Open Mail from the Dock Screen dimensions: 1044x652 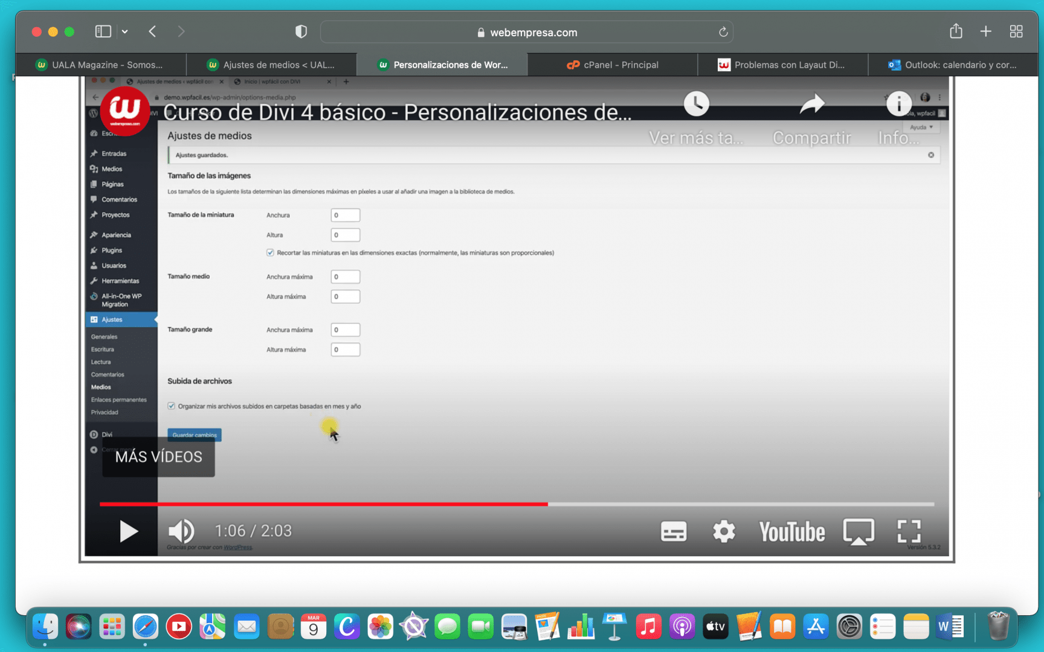pyautogui.click(x=246, y=627)
